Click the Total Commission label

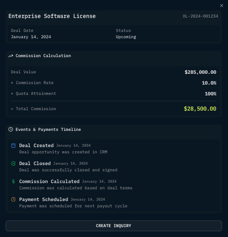click(x=36, y=109)
